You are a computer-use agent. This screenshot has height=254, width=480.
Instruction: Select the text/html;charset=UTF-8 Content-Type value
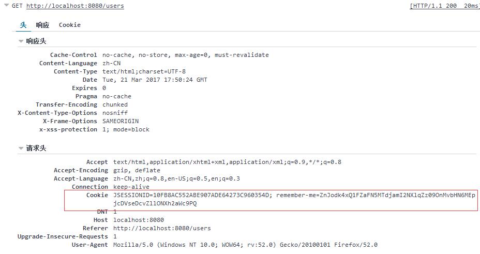[x=144, y=71]
